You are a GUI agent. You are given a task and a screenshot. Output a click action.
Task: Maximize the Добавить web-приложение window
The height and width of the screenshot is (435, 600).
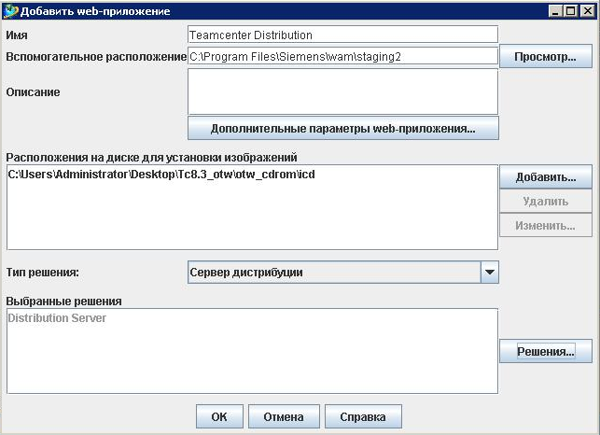[x=570, y=11]
